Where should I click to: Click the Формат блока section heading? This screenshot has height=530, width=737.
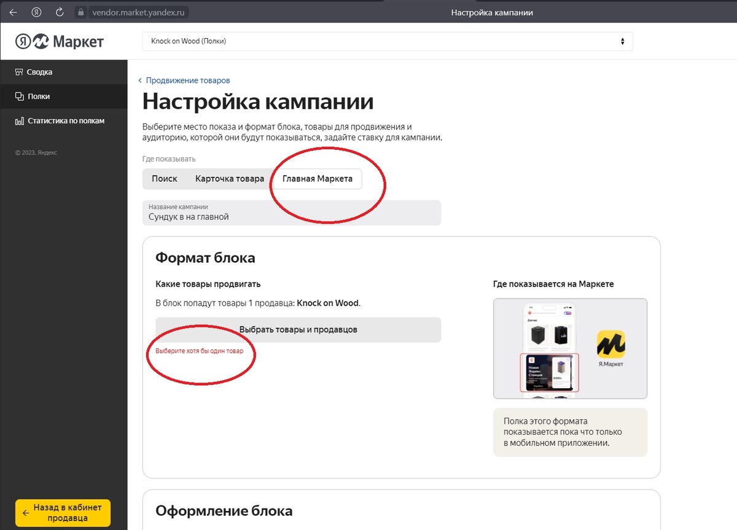(205, 258)
